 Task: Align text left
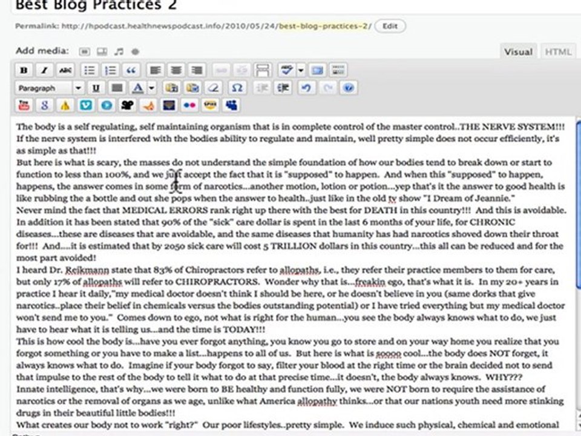(155, 70)
